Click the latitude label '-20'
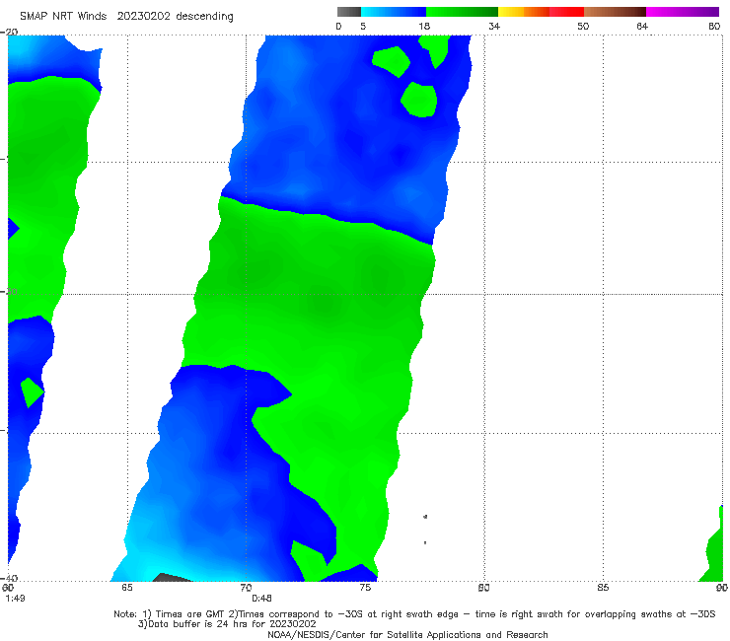This screenshot has width=730, height=641. pos(9,32)
